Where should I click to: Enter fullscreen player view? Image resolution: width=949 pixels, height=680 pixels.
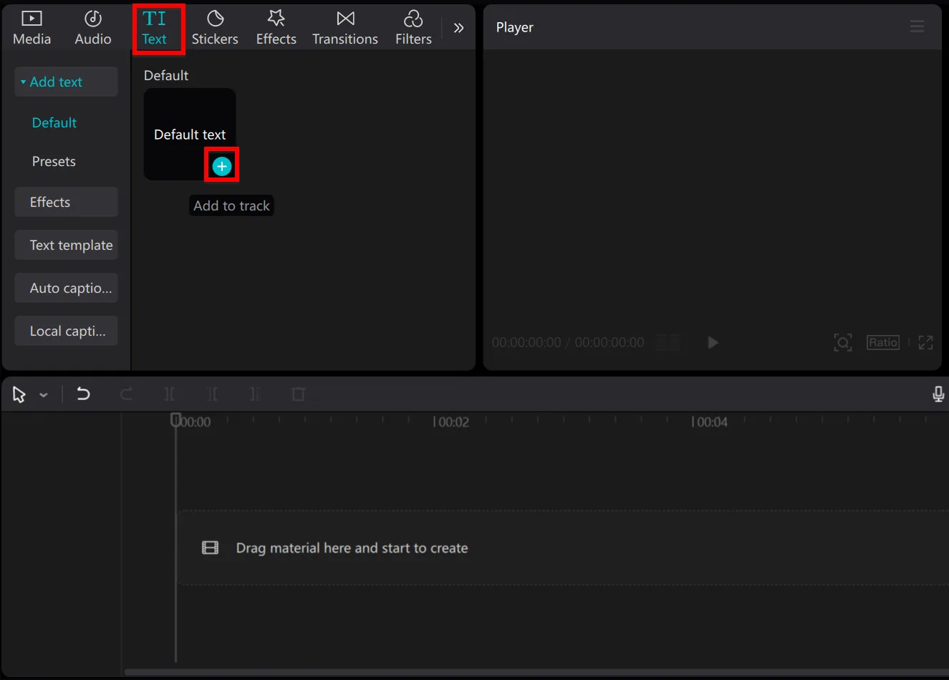pos(925,342)
